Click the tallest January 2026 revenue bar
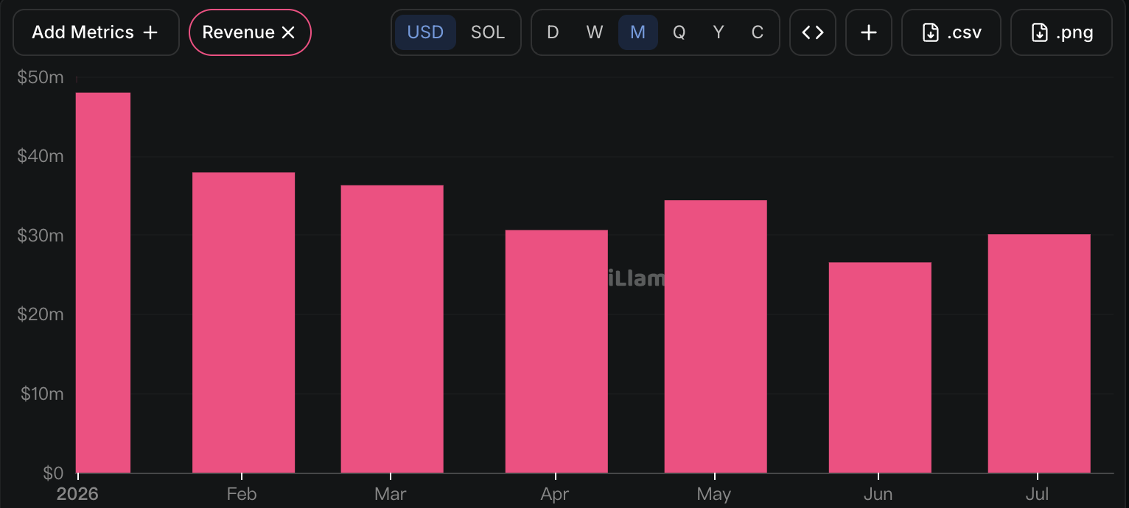1129x508 pixels. point(104,283)
